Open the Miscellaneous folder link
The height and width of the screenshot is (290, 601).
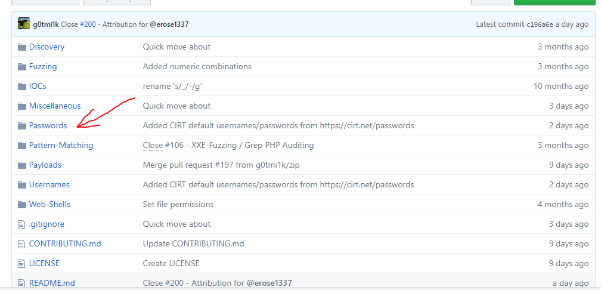[x=55, y=106]
